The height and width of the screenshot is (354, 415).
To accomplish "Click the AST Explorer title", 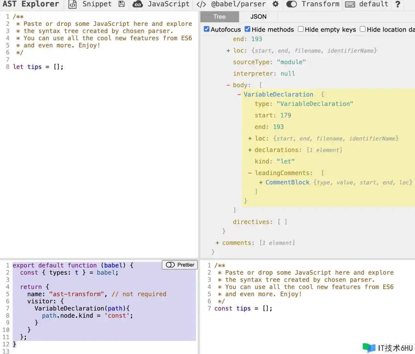I will [x=31, y=4].
